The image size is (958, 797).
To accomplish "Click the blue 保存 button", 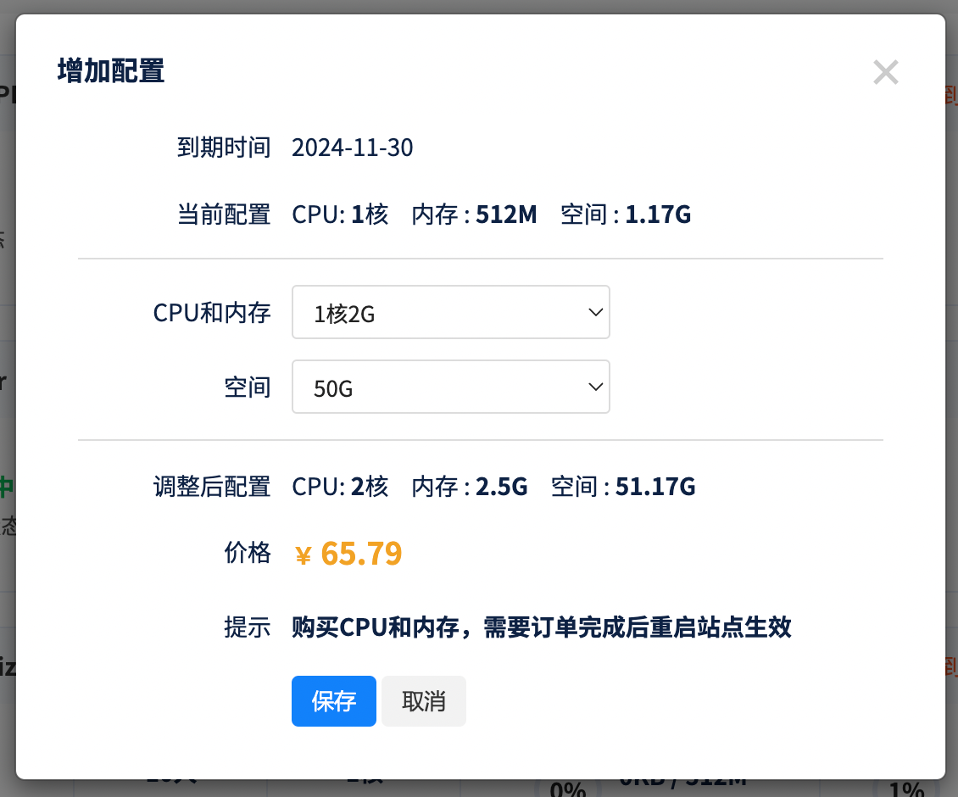I will [333, 701].
